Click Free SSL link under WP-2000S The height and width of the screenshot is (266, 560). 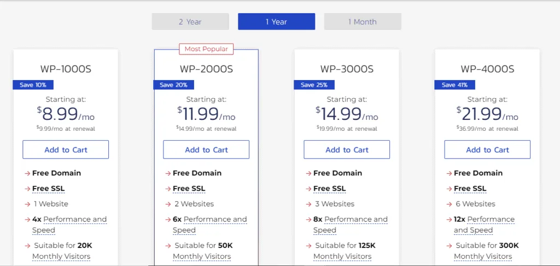click(189, 189)
